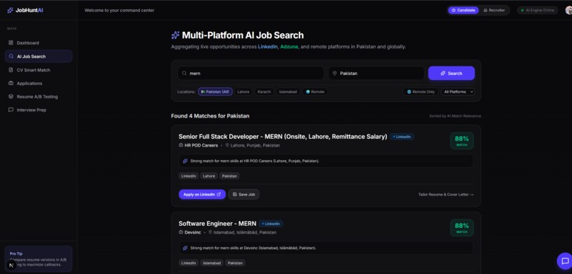572x274 pixels.
Task: Toggle the Remote Only filter
Action: [421, 92]
